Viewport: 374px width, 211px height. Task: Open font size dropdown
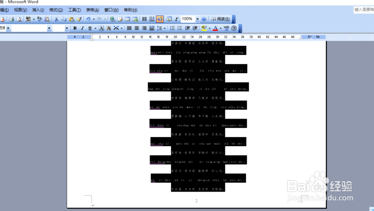(x=67, y=28)
